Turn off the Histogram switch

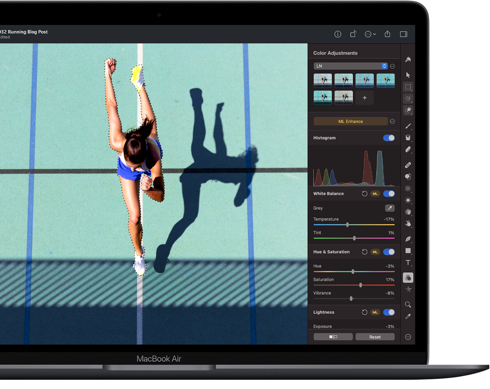[389, 138]
